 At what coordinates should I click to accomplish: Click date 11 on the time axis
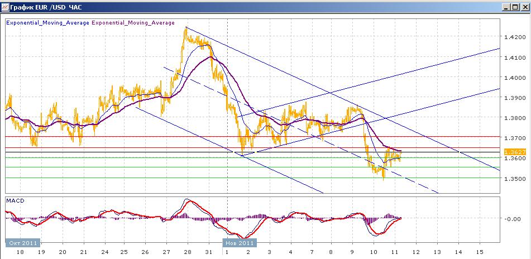(395, 252)
